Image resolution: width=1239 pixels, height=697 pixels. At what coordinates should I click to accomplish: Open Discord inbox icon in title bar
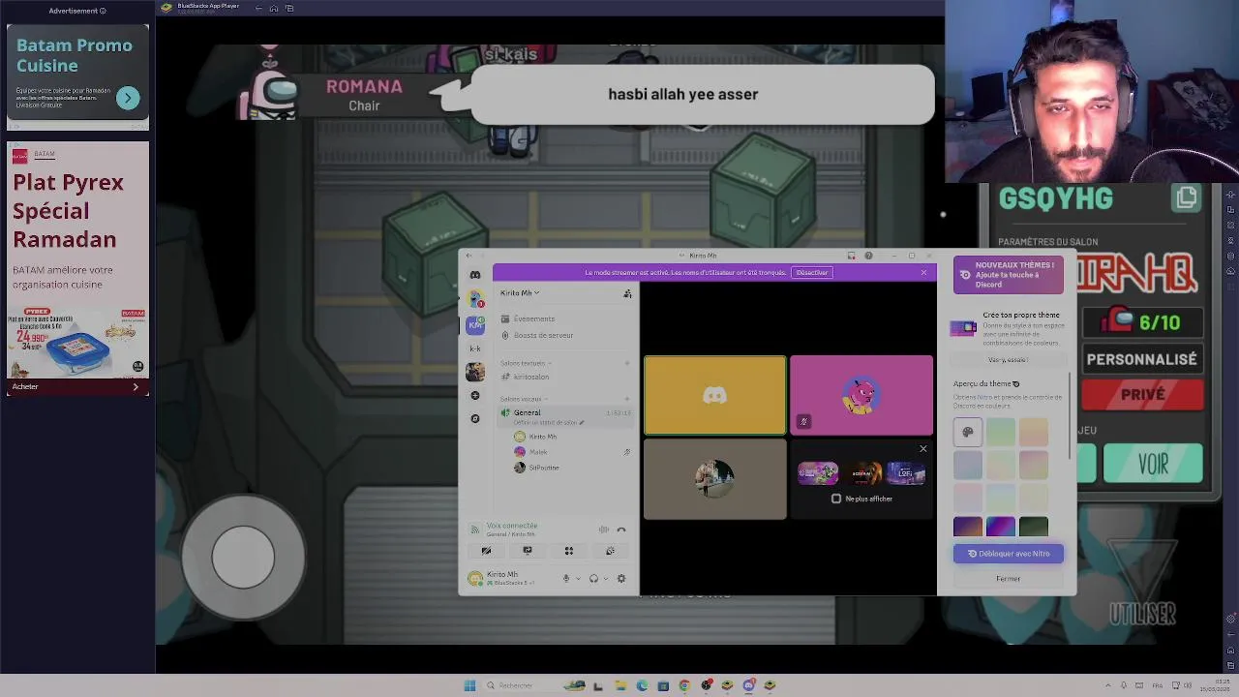click(x=851, y=256)
